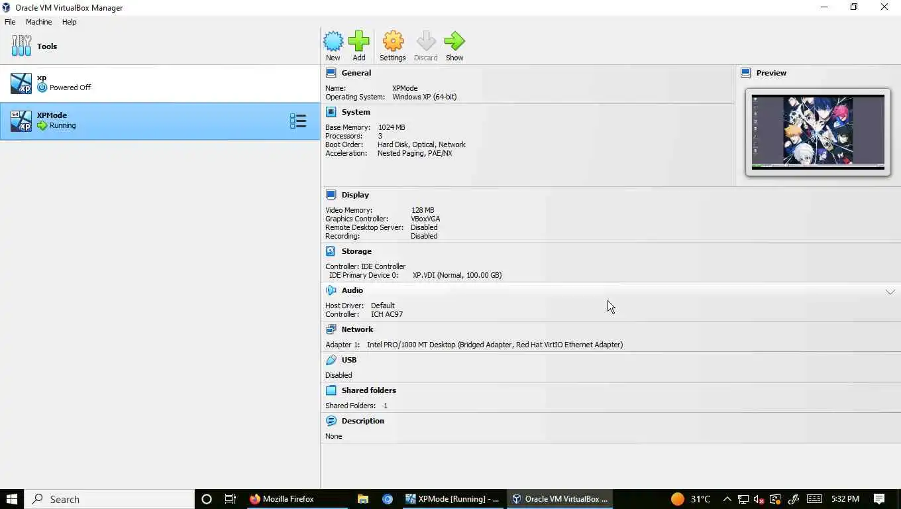Click the VirtualBox title bar logo
This screenshot has height=509, width=901.
coord(7,8)
